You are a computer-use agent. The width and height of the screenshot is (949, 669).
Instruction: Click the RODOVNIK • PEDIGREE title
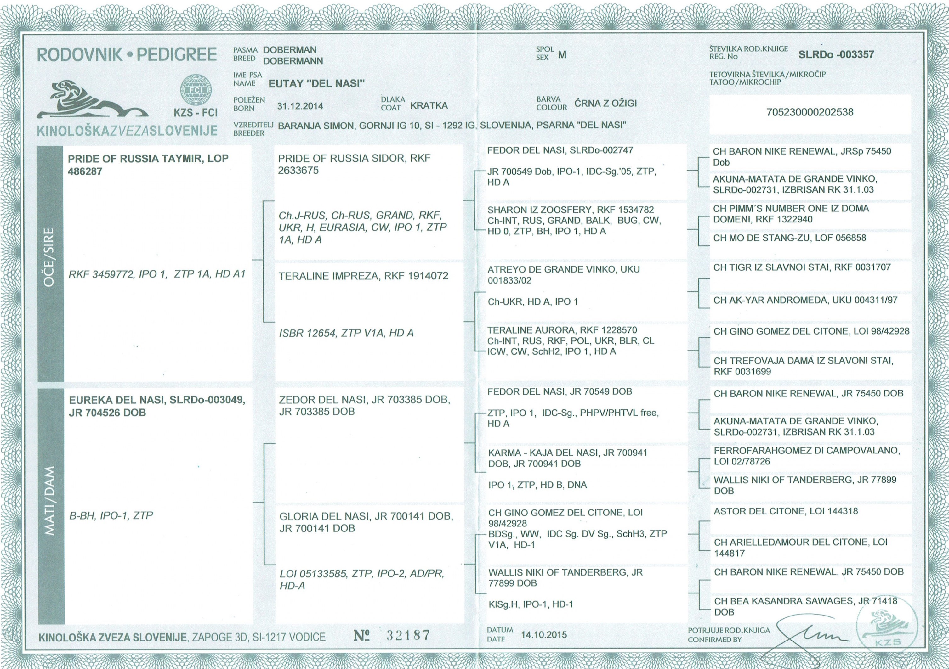127,55
